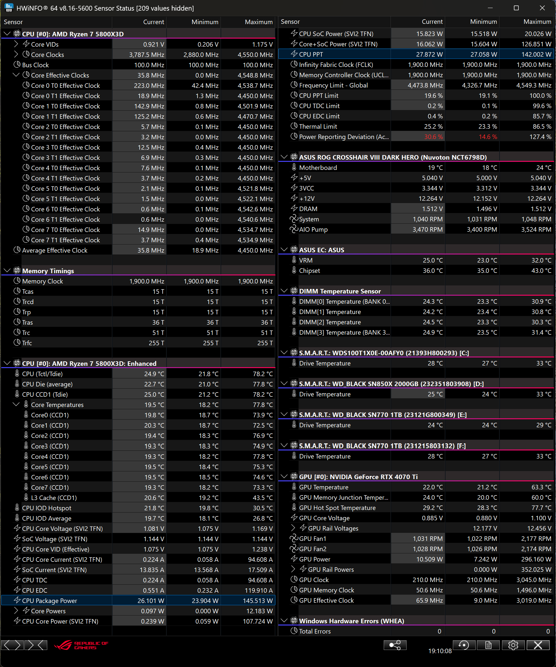Select the Average Effective Clock row
This screenshot has width=556, height=667.
click(138, 250)
